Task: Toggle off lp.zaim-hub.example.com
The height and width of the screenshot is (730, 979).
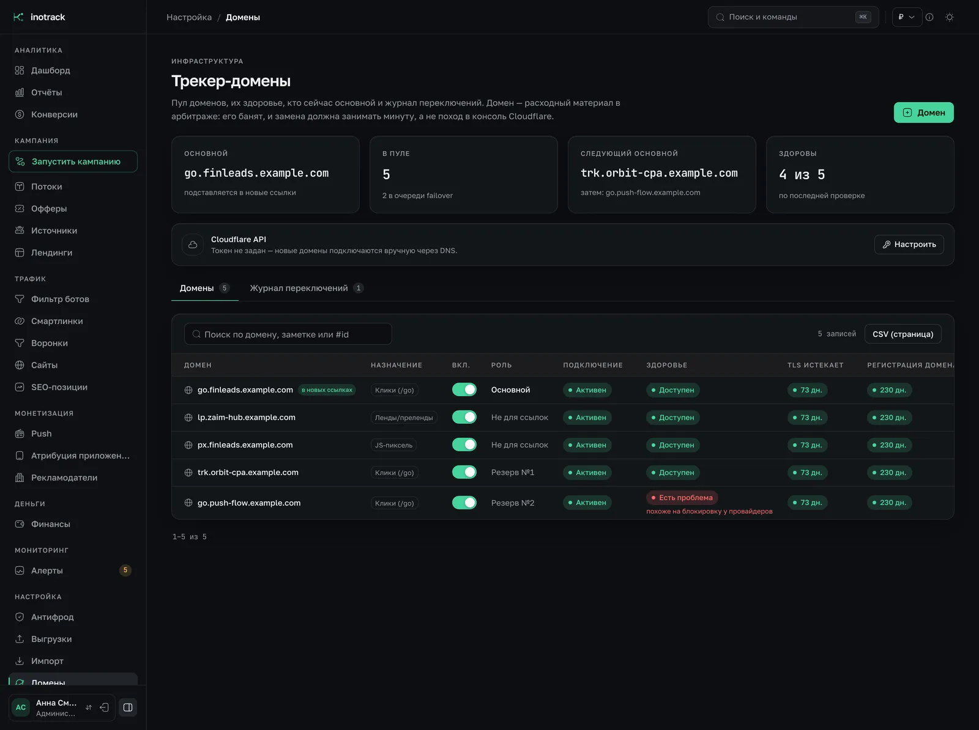Action: click(464, 417)
